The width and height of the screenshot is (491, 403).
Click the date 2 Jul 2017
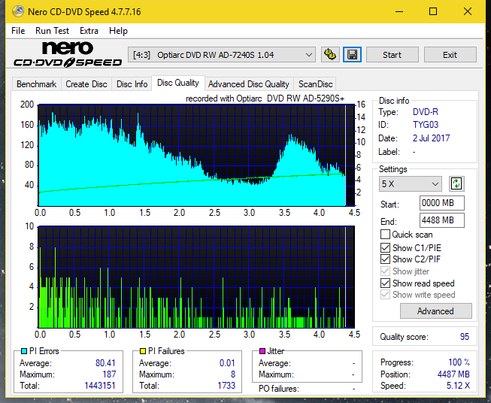431,138
